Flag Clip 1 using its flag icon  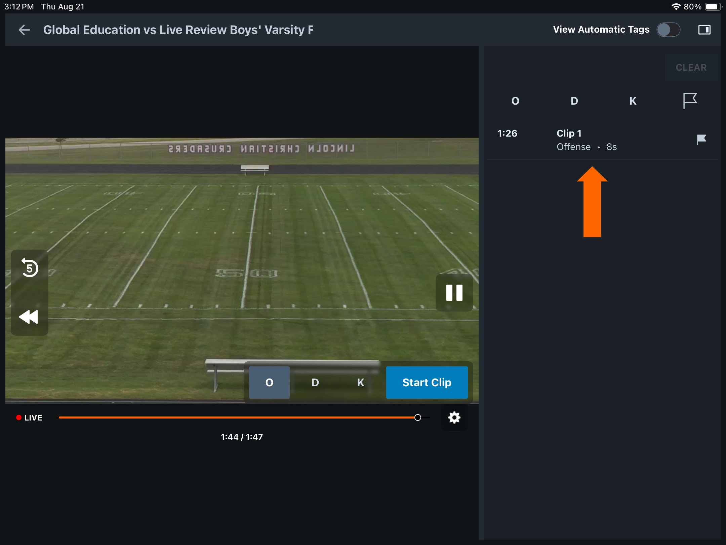[x=701, y=140]
